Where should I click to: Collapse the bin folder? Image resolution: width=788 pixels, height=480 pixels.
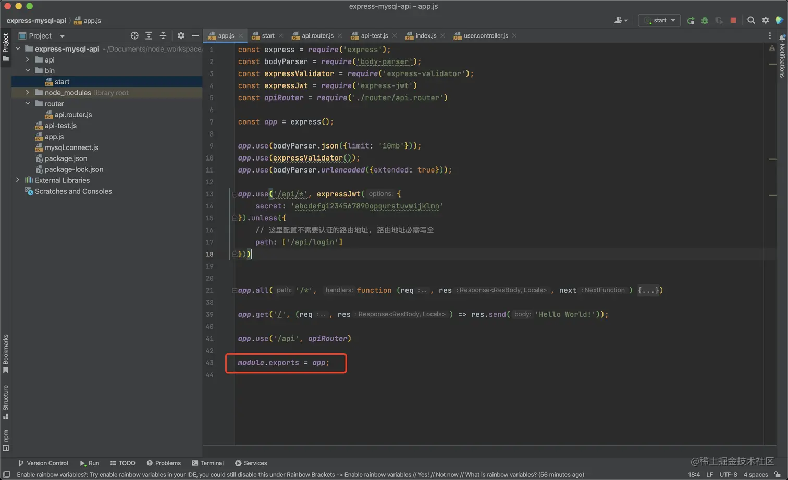pyautogui.click(x=28, y=70)
